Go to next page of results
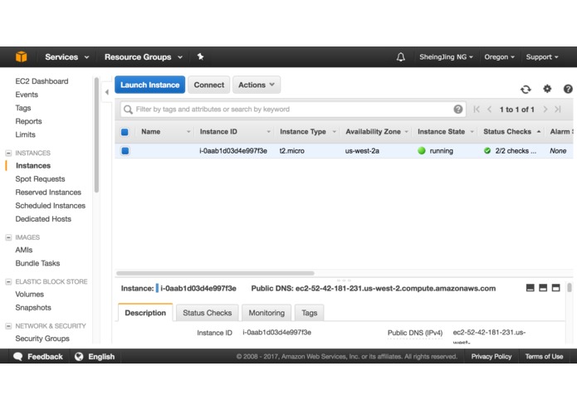 click(x=545, y=110)
